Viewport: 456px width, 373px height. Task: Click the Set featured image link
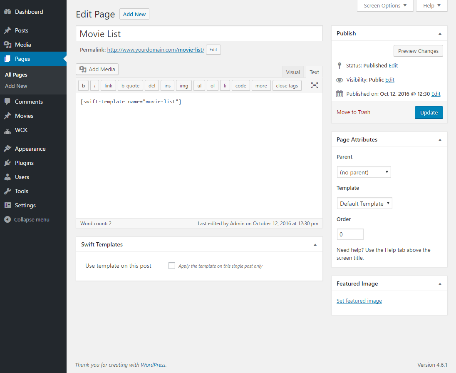click(359, 301)
